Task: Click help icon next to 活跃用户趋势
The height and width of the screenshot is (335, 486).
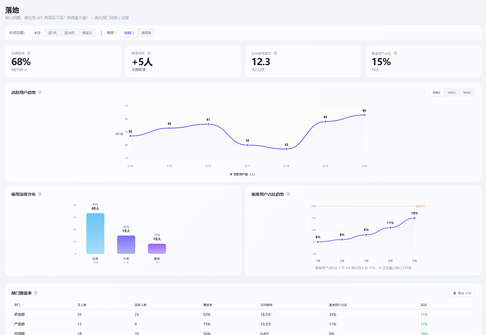Action: [40, 92]
